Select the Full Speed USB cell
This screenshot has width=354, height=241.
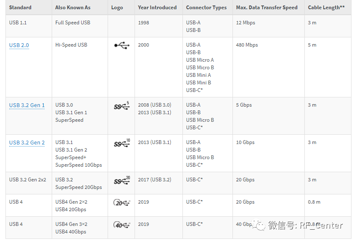coord(73,23)
